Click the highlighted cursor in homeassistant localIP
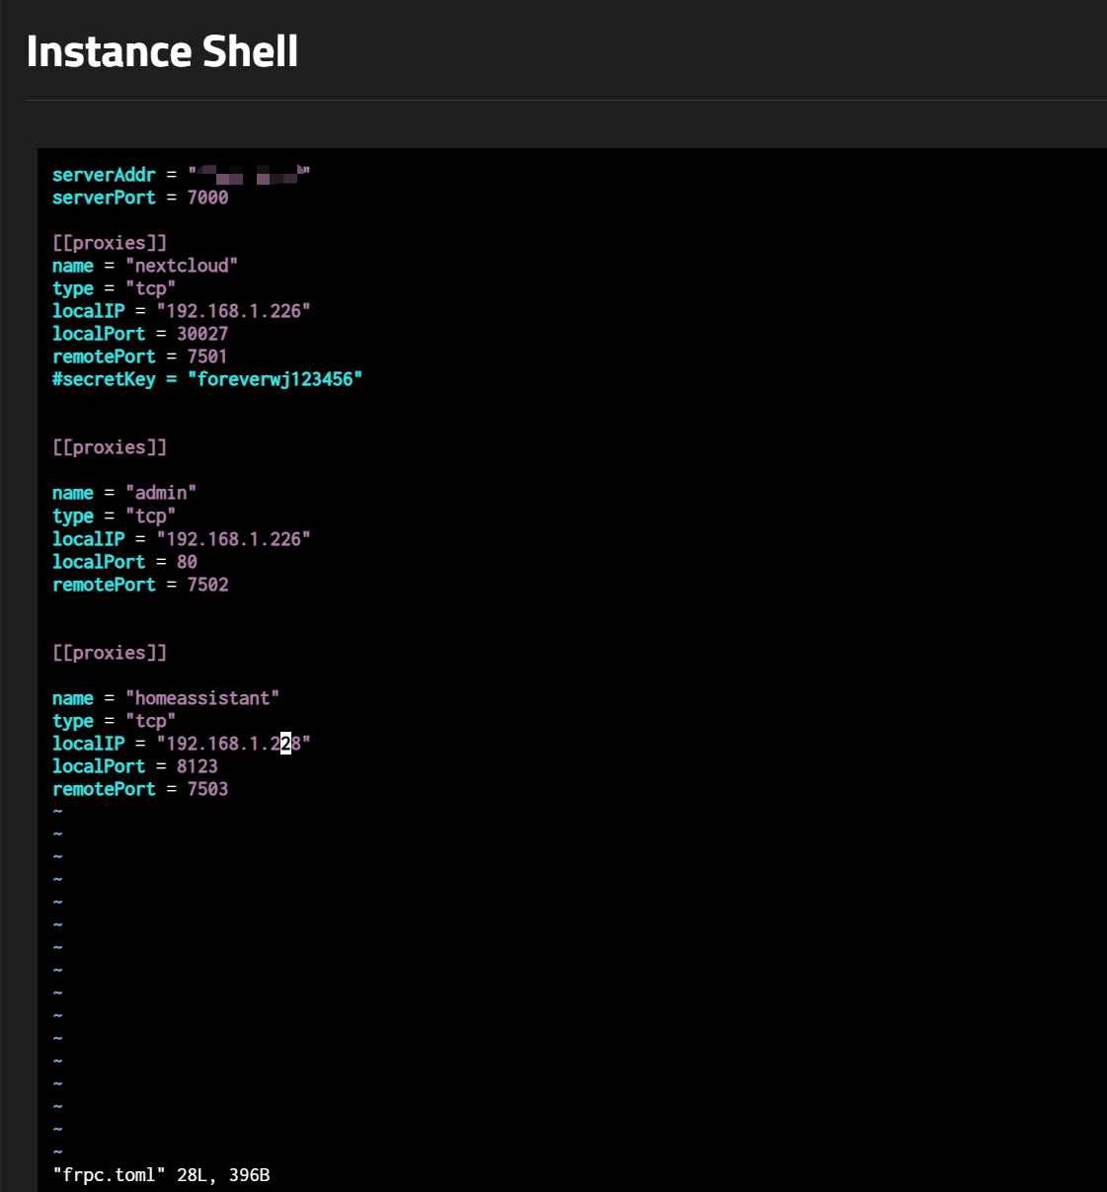This screenshot has height=1192, width=1107. [x=285, y=744]
